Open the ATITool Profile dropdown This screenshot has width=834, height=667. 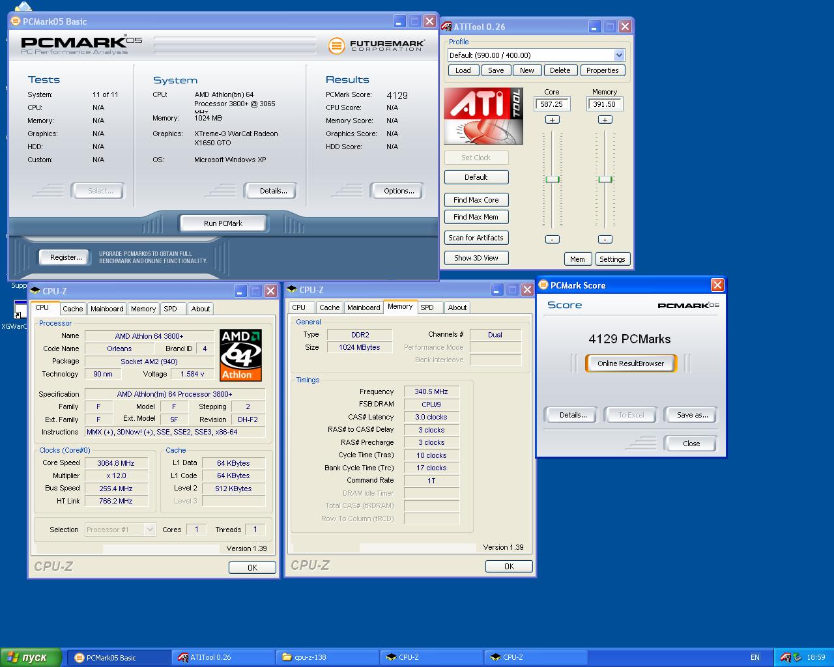coord(619,55)
